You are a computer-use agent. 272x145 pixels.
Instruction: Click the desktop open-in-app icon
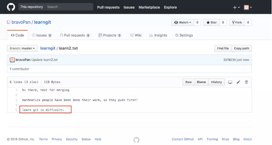coord(230,82)
